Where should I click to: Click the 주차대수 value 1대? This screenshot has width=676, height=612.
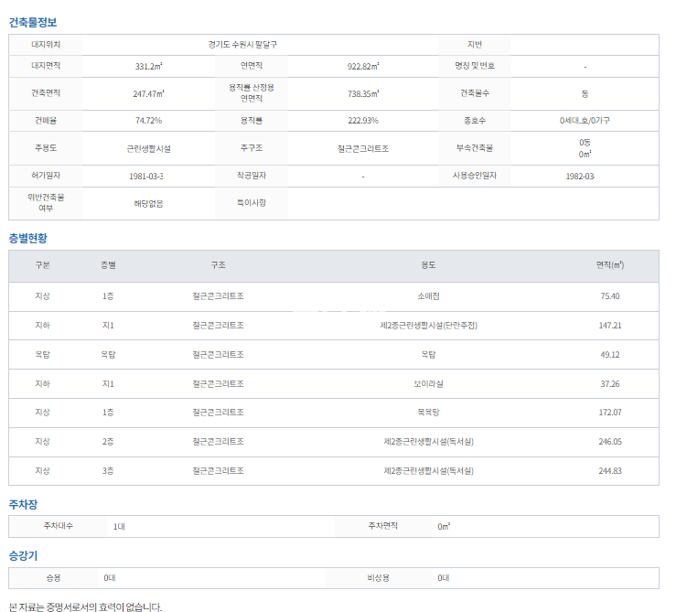coord(119,527)
